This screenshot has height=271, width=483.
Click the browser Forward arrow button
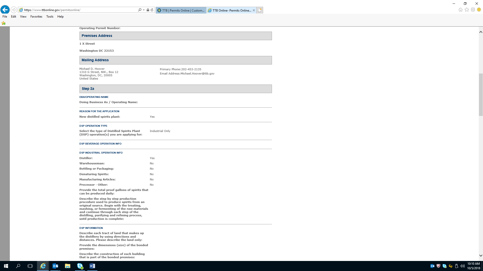(14, 10)
